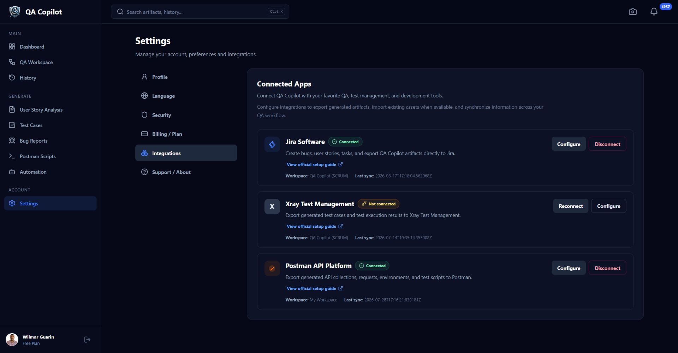
Task: Configure Xray Test Management
Action: pyautogui.click(x=608, y=206)
